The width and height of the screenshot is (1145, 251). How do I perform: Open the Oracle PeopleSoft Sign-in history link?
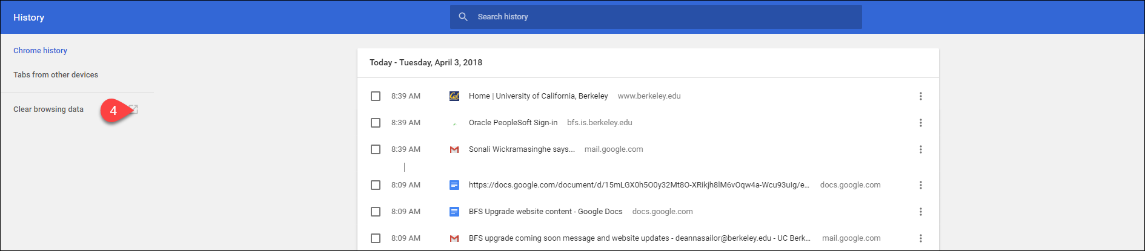point(513,123)
